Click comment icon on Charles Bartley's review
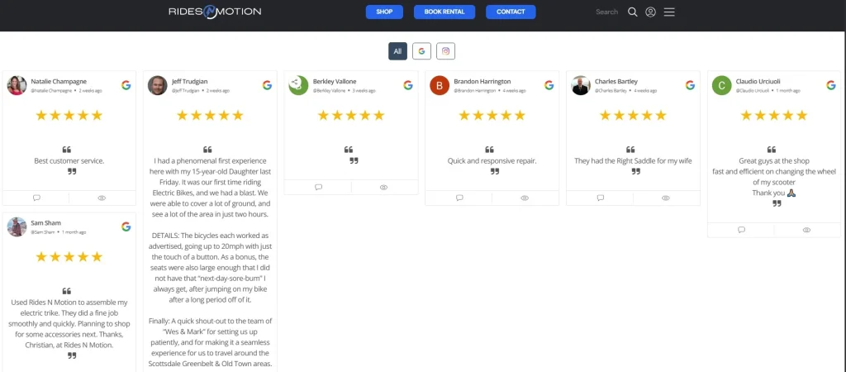This screenshot has width=846, height=372. point(601,198)
